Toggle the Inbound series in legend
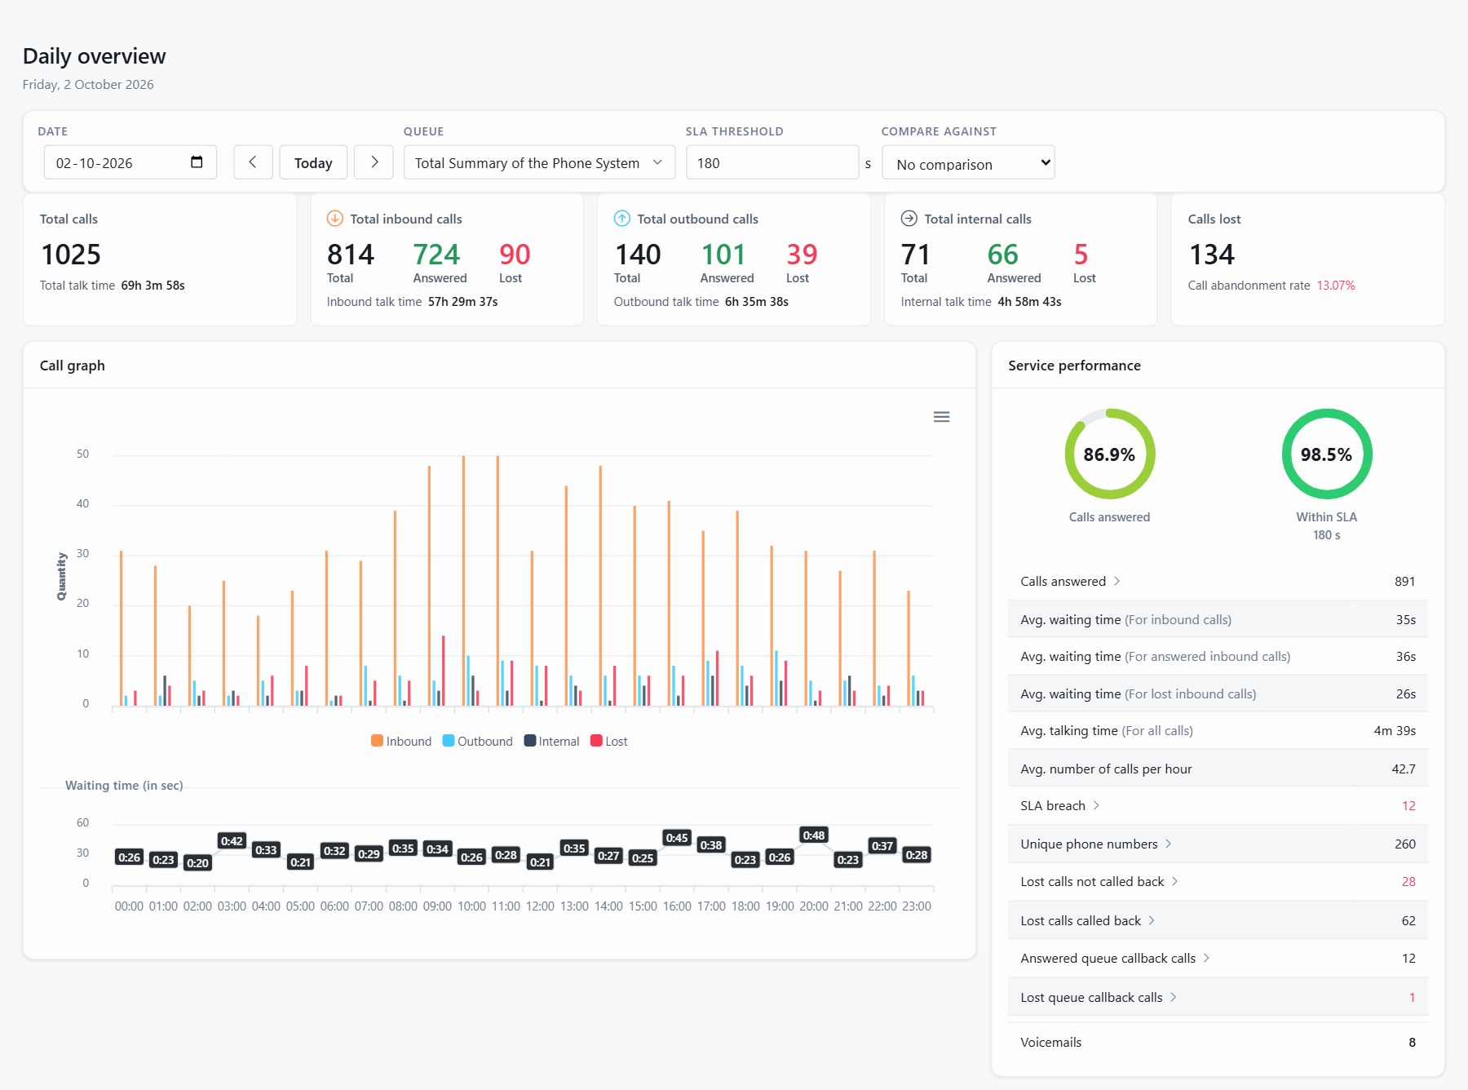This screenshot has height=1090, width=1468. click(x=401, y=741)
